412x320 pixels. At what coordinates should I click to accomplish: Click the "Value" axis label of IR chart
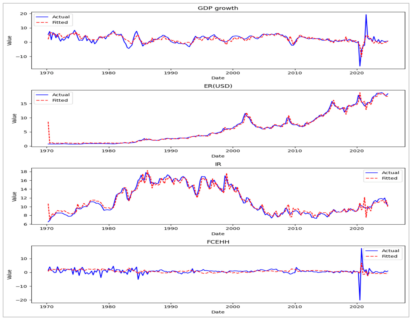14,196
